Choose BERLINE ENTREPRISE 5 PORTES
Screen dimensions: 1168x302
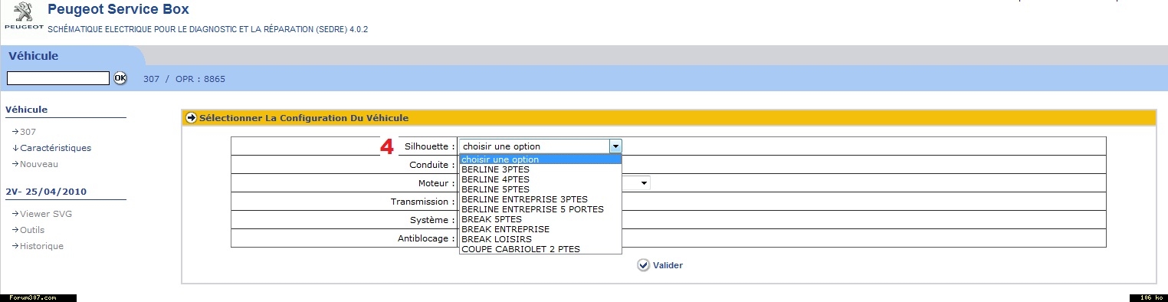533,209
